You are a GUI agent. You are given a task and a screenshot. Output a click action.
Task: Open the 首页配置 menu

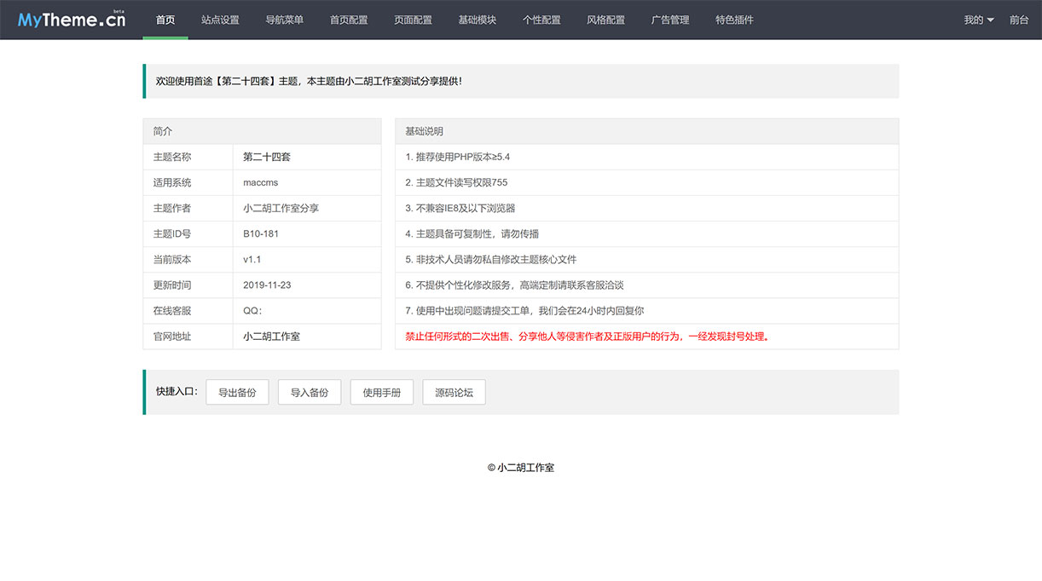pyautogui.click(x=348, y=19)
